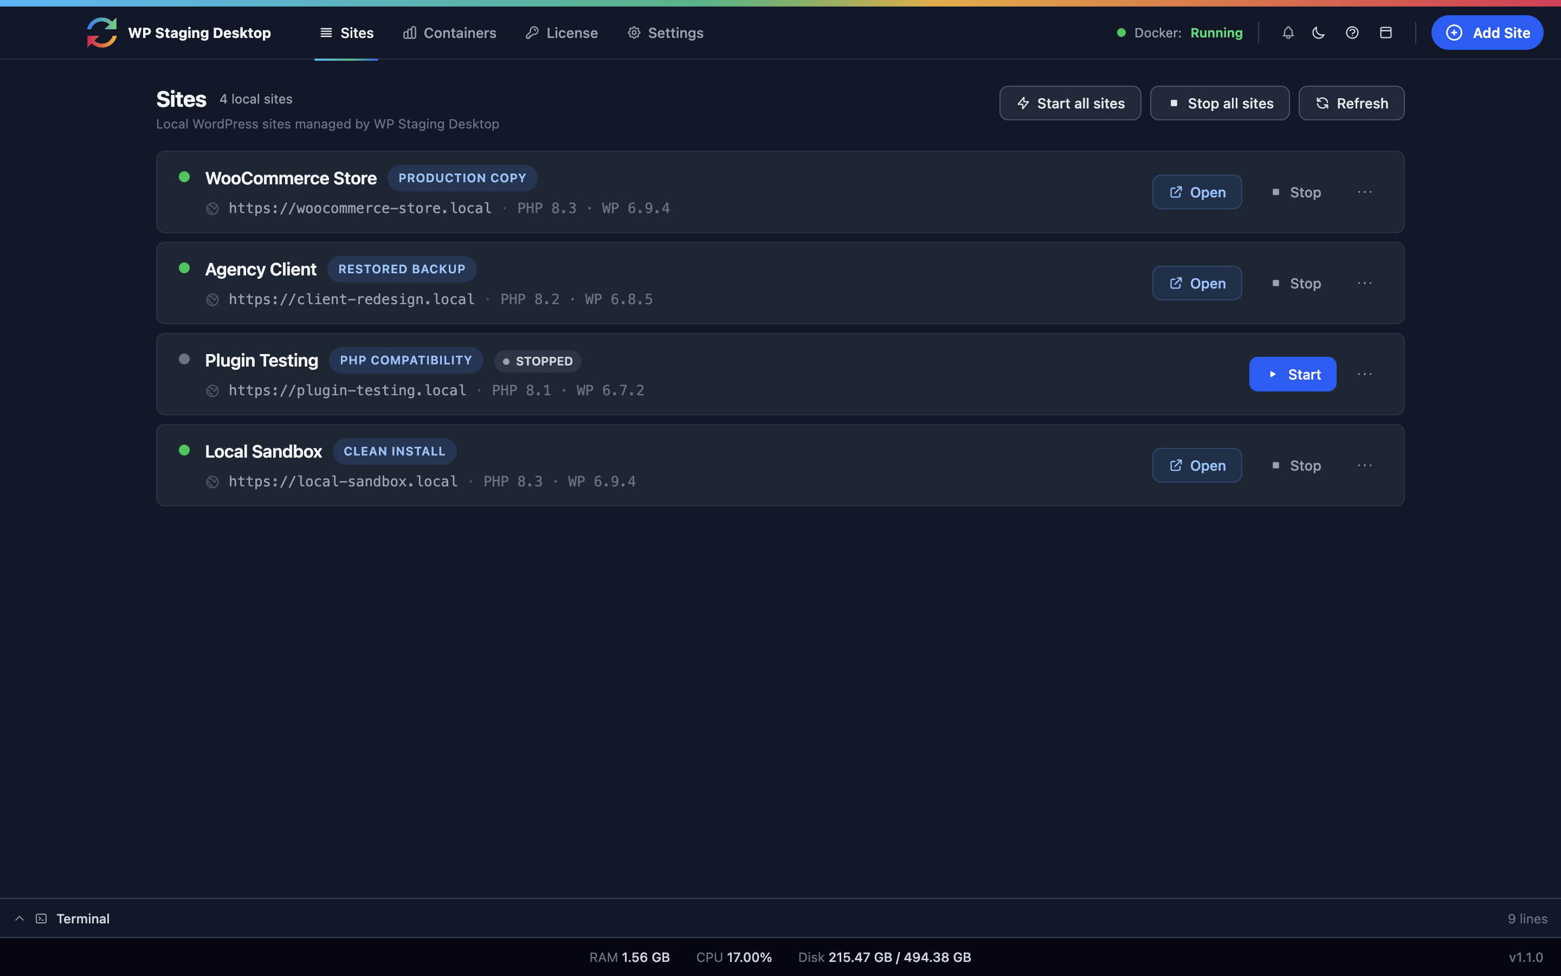The height and width of the screenshot is (976, 1561).
Task: Click the Local Sandbox site title
Action: click(263, 451)
